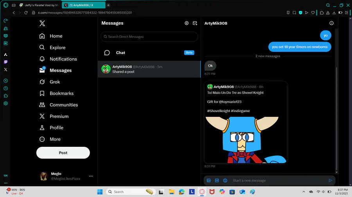Screen dimensions: 352x197
Task: Go back with the browser back arrow
Action: [x=14, y=13]
